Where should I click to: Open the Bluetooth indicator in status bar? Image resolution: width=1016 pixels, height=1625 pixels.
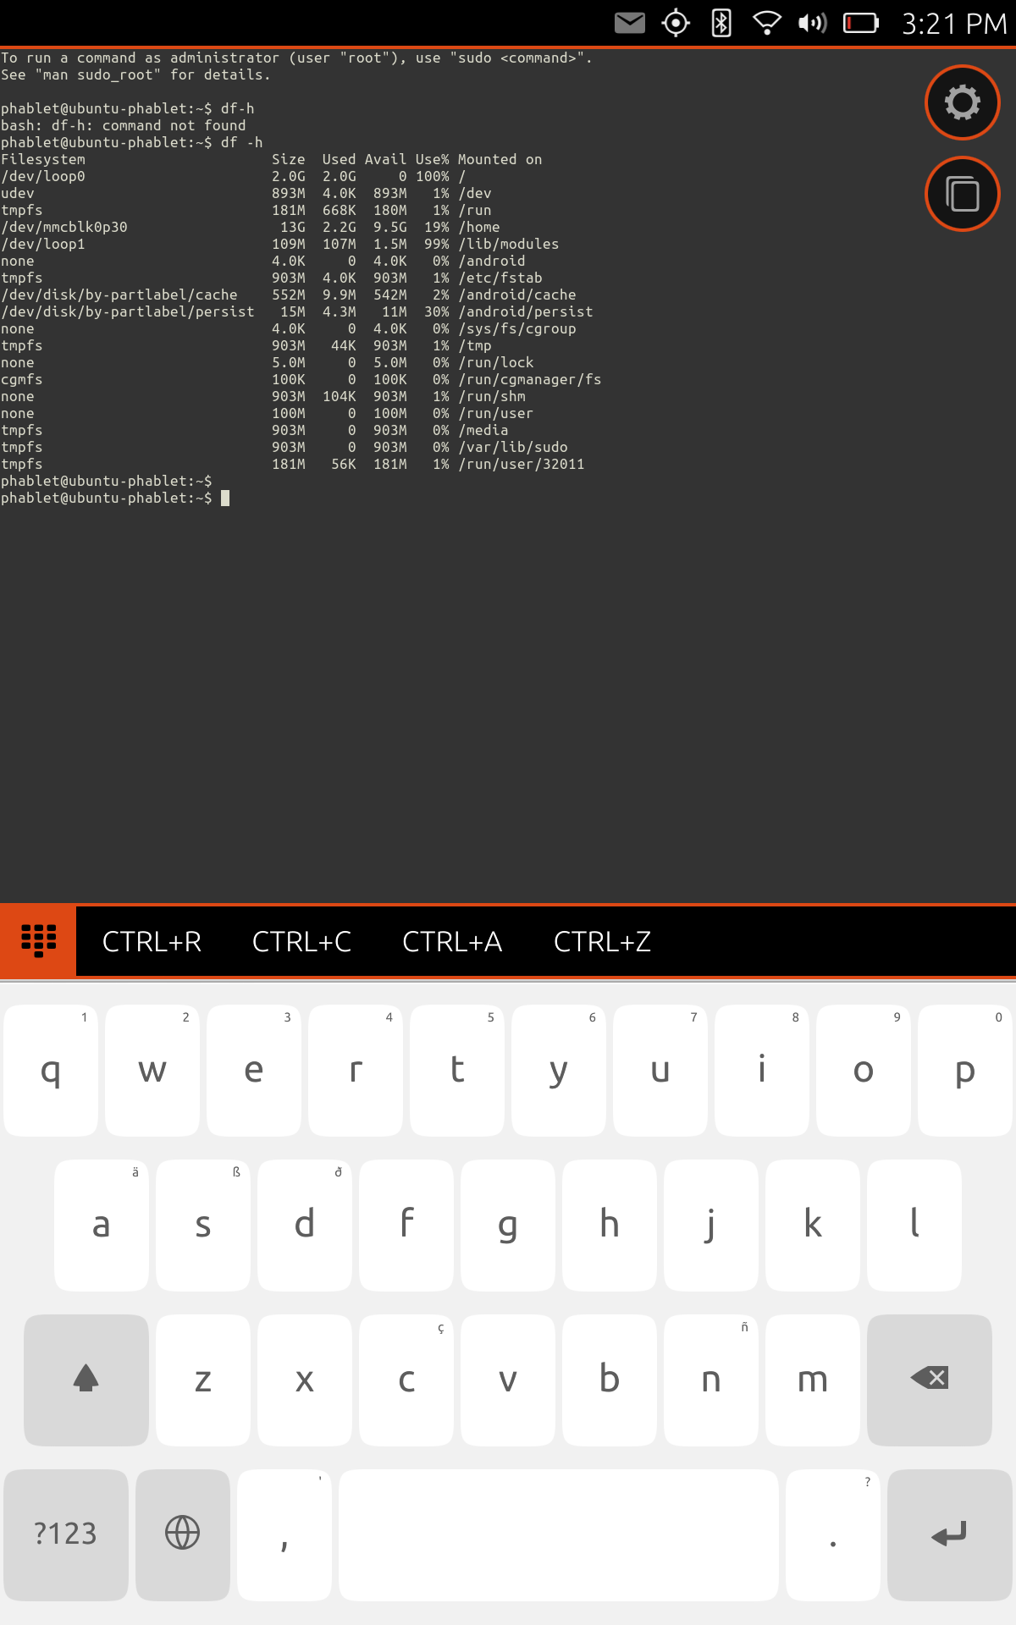[721, 23]
